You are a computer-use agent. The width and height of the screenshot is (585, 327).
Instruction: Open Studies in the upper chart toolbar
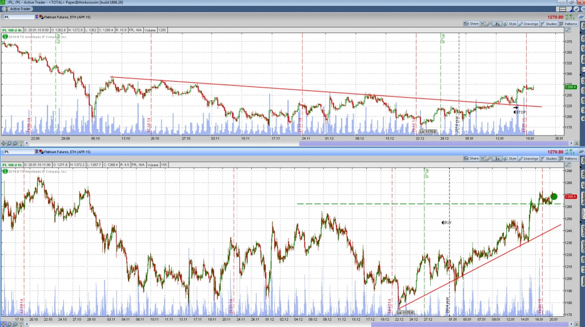(x=549, y=24)
